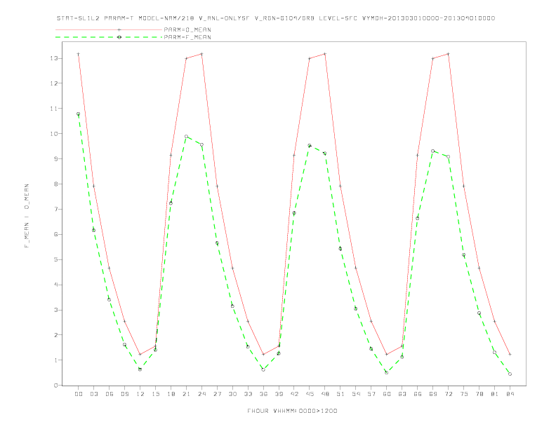Select the PARM=O_MEAN legend label

[187, 29]
